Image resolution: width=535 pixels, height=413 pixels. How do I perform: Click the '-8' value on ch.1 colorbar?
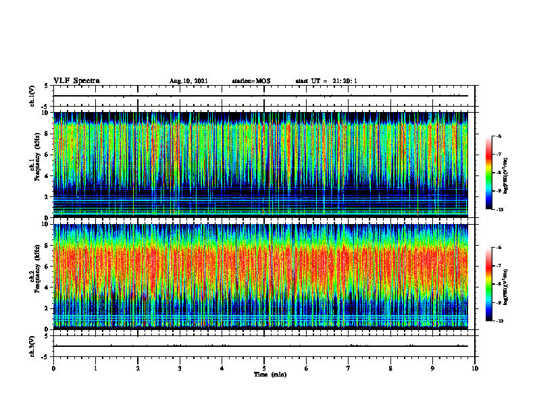point(499,173)
